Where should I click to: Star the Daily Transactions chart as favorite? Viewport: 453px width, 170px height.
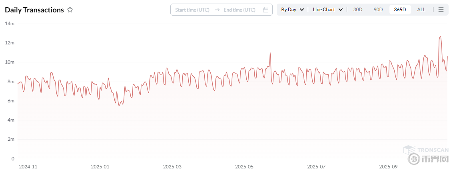click(70, 10)
